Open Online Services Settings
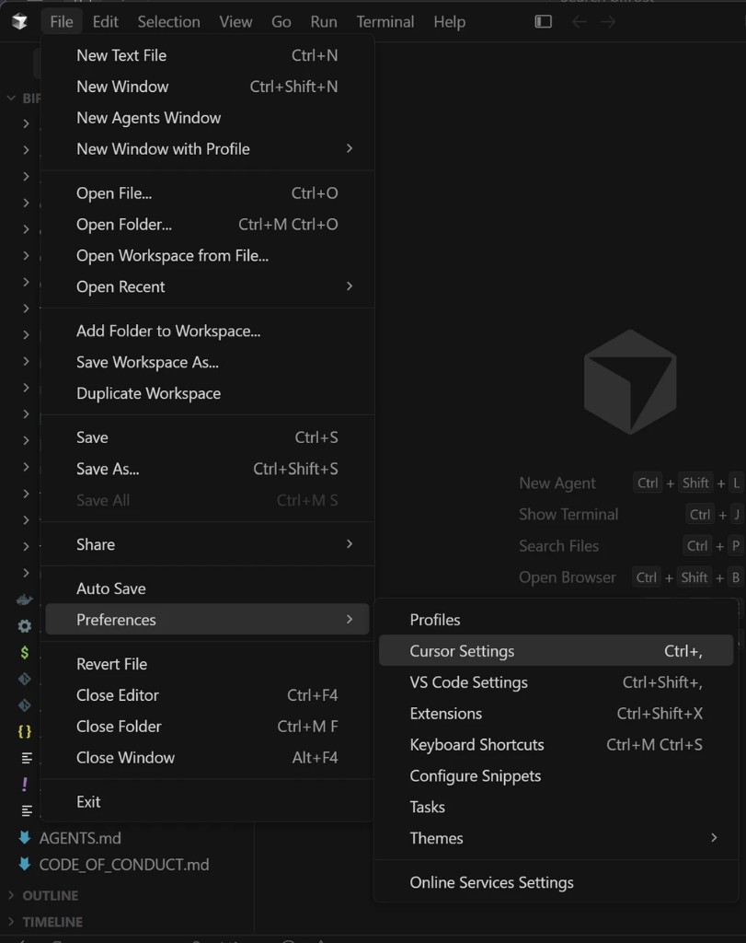746x943 pixels. click(x=557, y=882)
